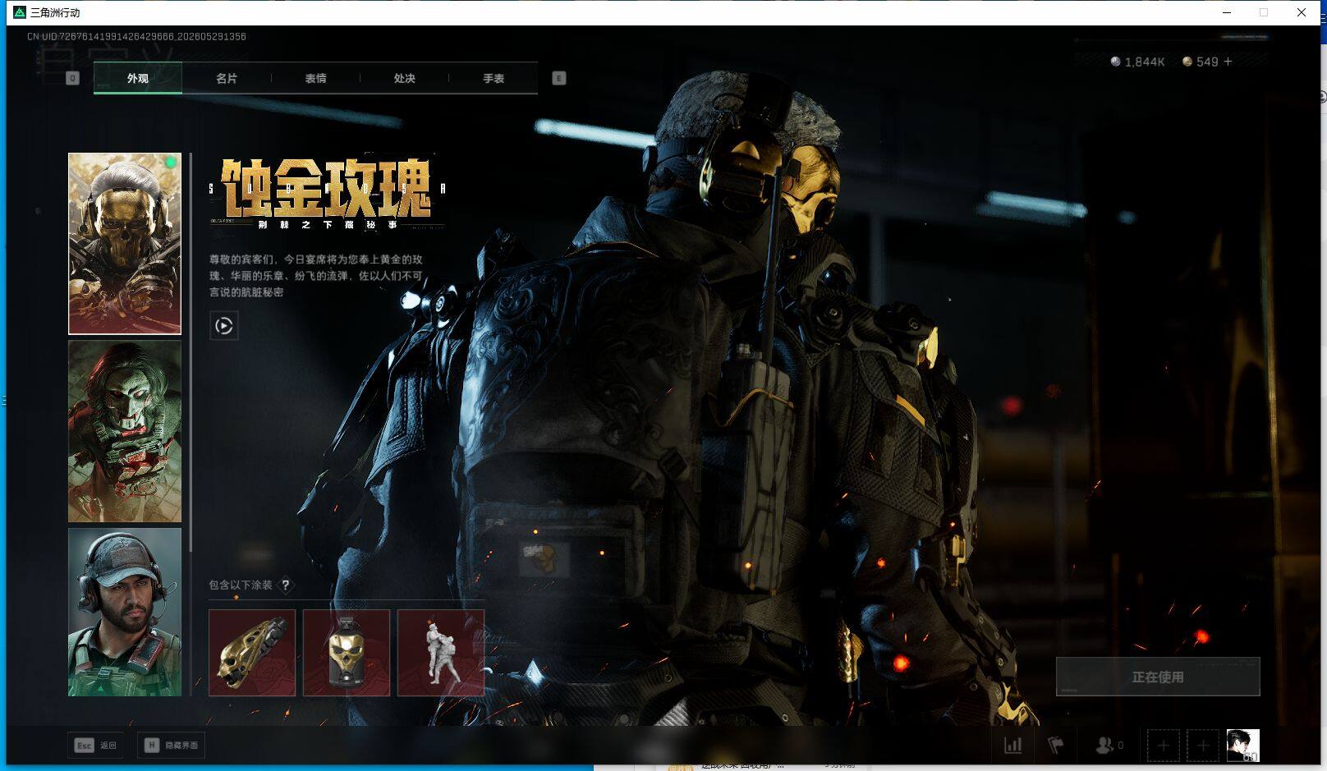The image size is (1327, 771).
Task: Click the 蚀金玫瑰 skin title logo
Action: pos(328,194)
